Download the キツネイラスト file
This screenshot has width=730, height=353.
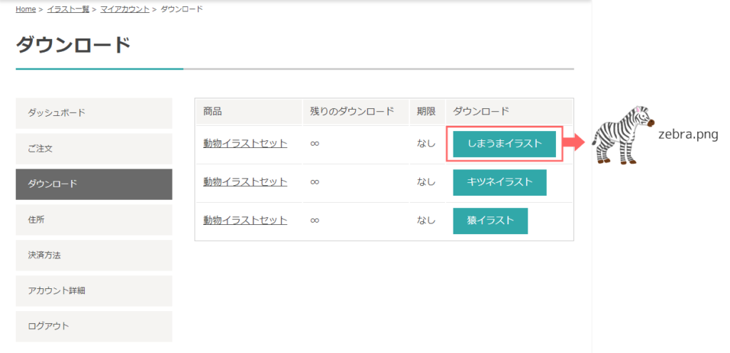(x=500, y=182)
